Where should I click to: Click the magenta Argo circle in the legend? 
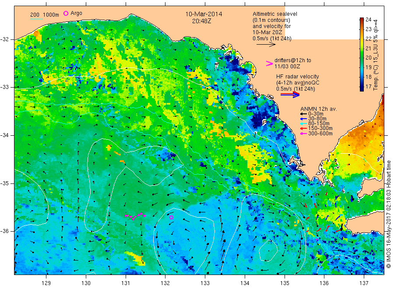click(66, 13)
